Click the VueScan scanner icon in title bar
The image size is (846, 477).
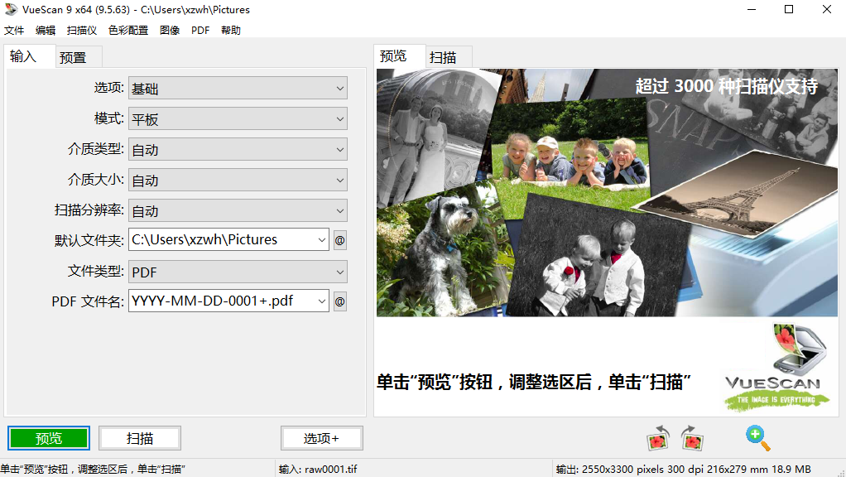coord(9,9)
